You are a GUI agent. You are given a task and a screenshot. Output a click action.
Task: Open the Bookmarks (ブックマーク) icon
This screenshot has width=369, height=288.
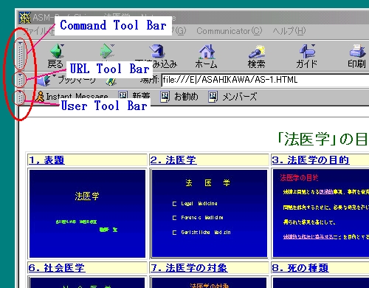pos(44,80)
